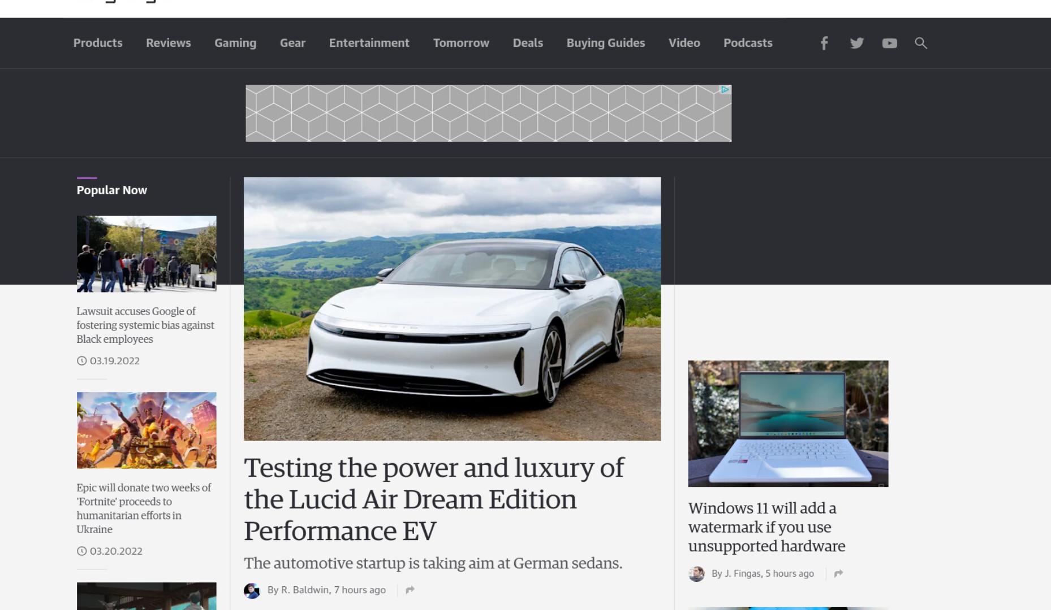Share the Lucid Air article via arrow icon
This screenshot has height=610, width=1051.
click(410, 590)
